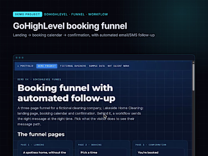This screenshot has height=156, width=208.
Task: Go back via the ← Portfolio link
Action: (x=25, y=66)
